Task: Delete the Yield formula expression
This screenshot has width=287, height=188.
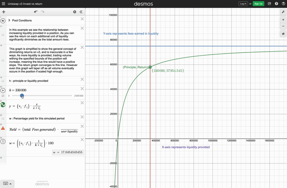Action: [82, 126]
